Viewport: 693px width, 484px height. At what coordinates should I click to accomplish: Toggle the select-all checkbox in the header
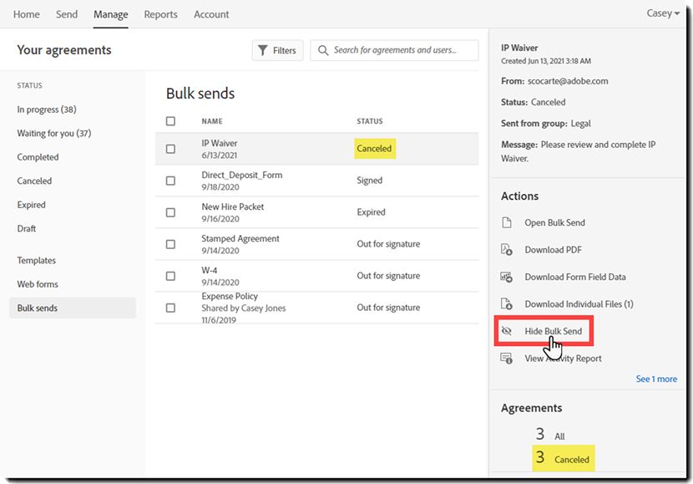[x=170, y=121]
